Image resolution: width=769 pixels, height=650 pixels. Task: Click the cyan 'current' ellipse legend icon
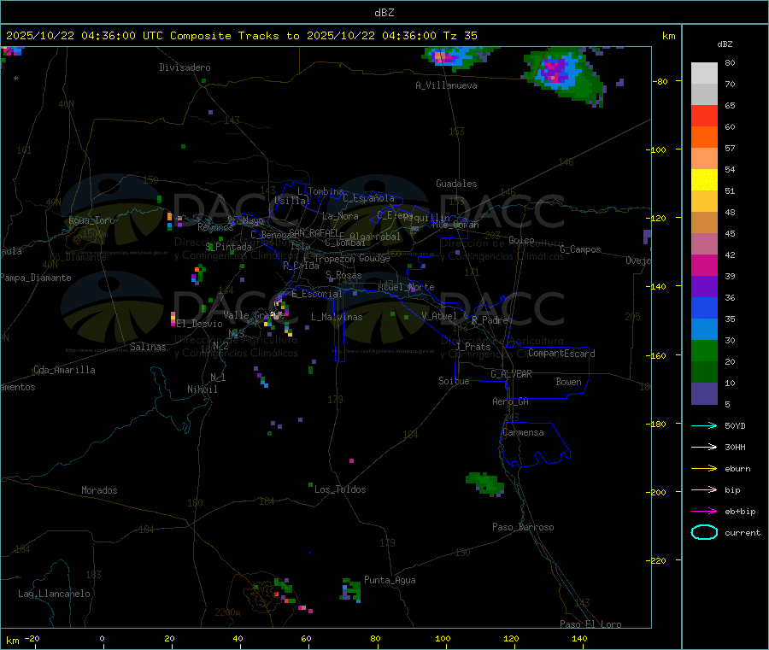click(704, 532)
